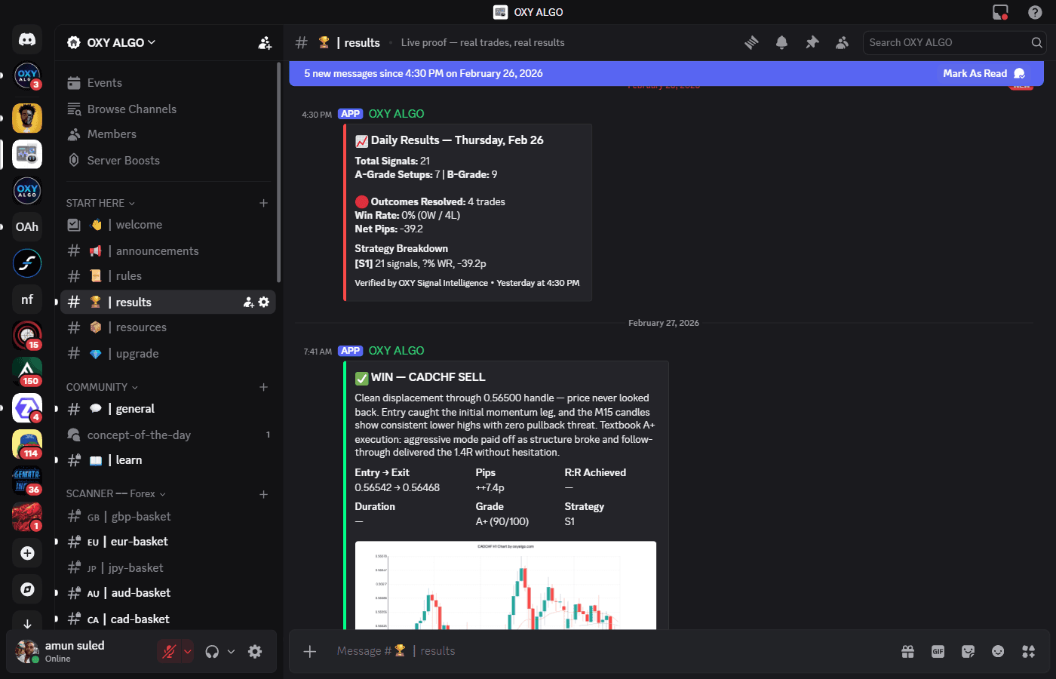Open the emoji picker
The width and height of the screenshot is (1056, 679).
[x=997, y=651]
